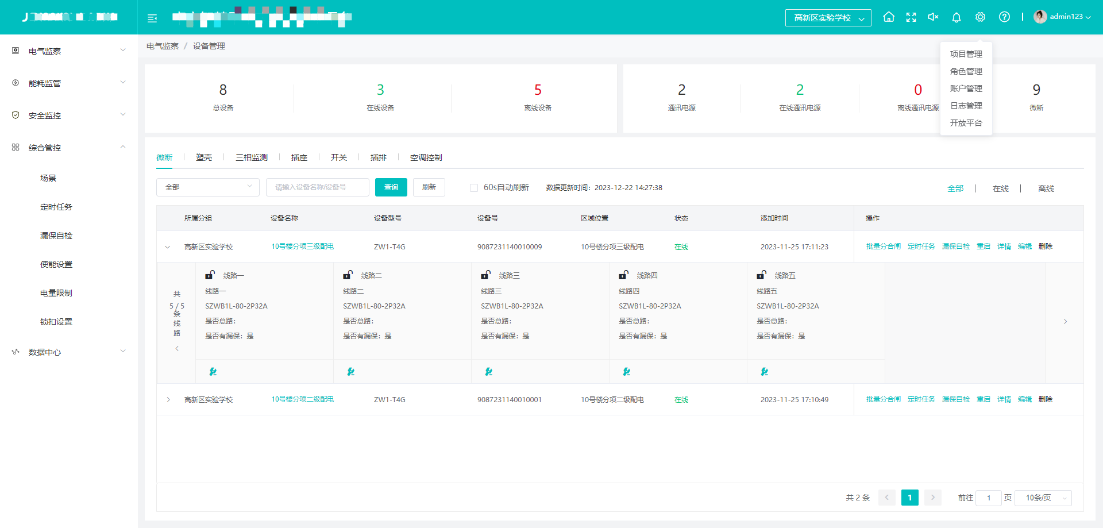Open the 全部 group filter dropdown
The image size is (1103, 528).
208,187
